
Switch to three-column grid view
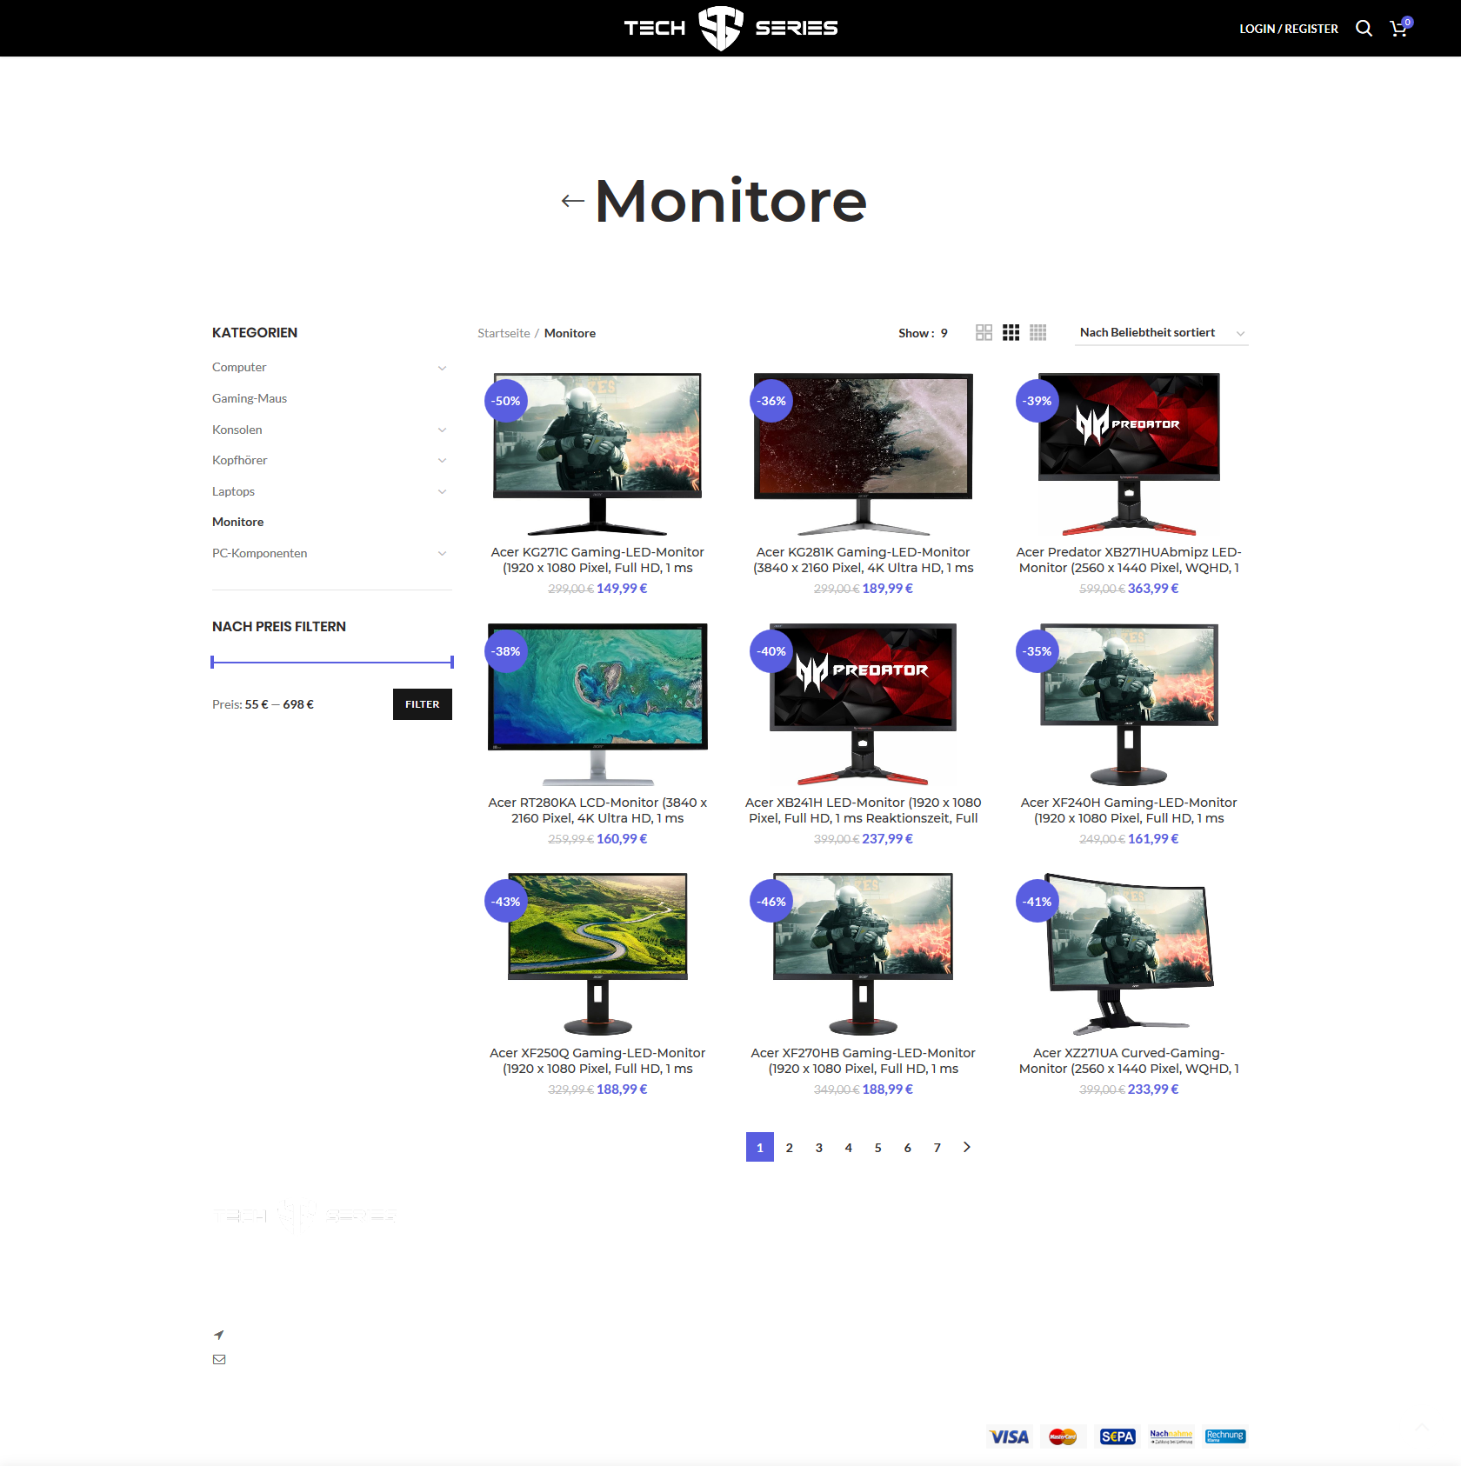pyautogui.click(x=1011, y=333)
